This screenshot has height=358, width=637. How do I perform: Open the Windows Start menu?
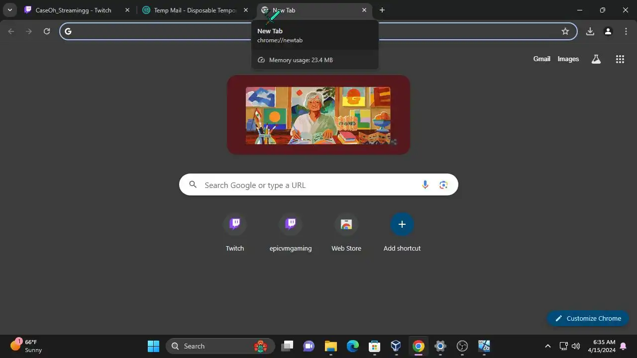pyautogui.click(x=154, y=346)
